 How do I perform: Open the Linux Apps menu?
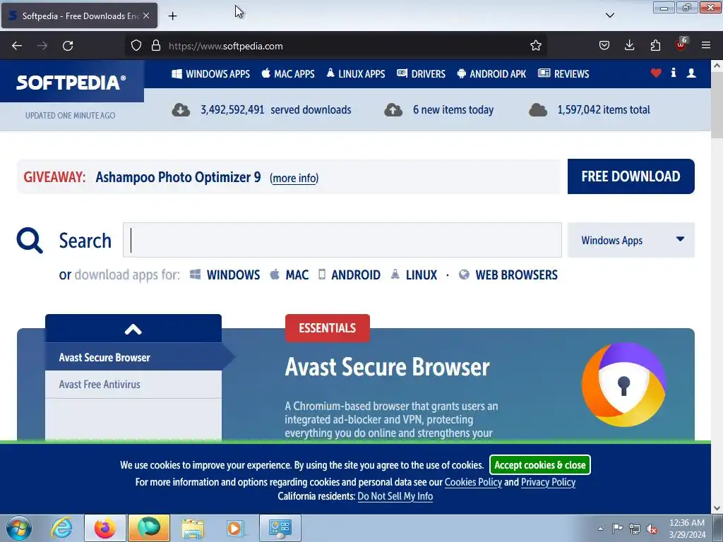(x=356, y=73)
